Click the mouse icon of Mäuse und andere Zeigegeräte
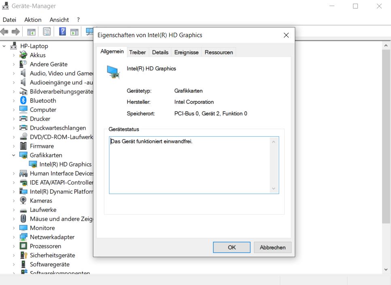 [x=23, y=219]
